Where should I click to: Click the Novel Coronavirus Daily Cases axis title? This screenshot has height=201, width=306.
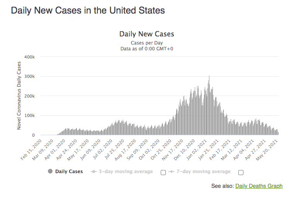click(19, 95)
